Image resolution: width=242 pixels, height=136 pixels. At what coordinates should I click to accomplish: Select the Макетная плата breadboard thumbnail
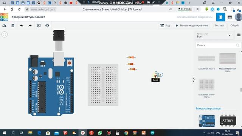click(206, 59)
